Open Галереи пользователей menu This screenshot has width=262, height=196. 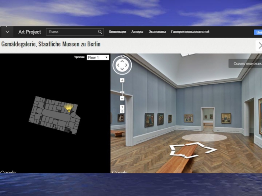coord(190,32)
